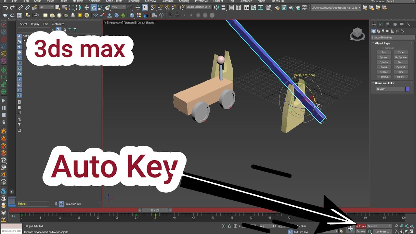Click the time slider 35 / 100 handle

click(155, 210)
